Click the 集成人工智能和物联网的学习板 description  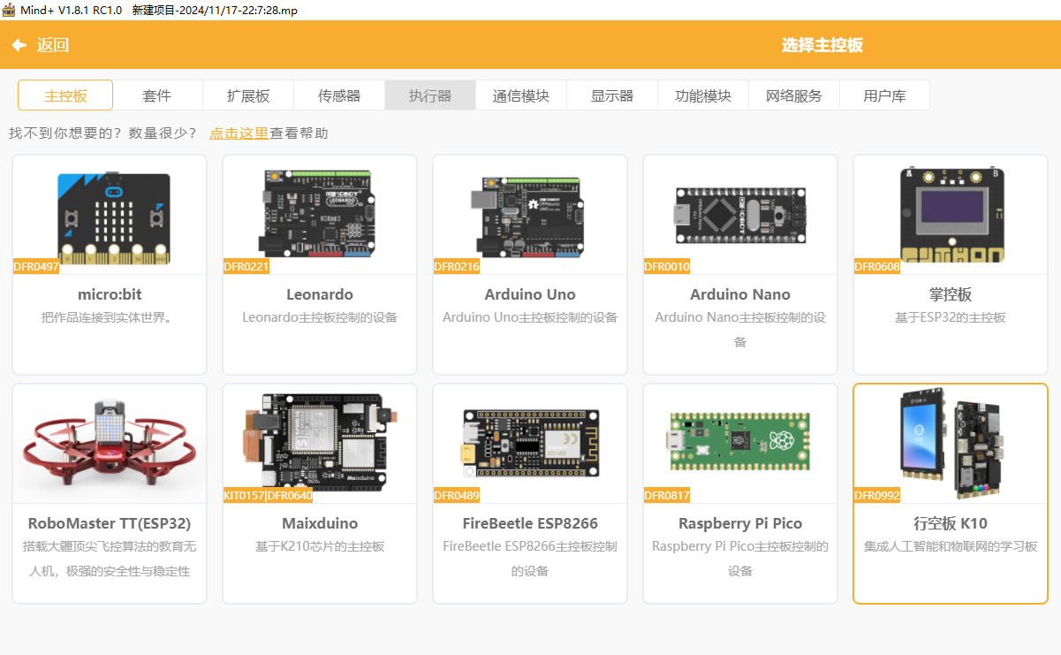click(951, 546)
